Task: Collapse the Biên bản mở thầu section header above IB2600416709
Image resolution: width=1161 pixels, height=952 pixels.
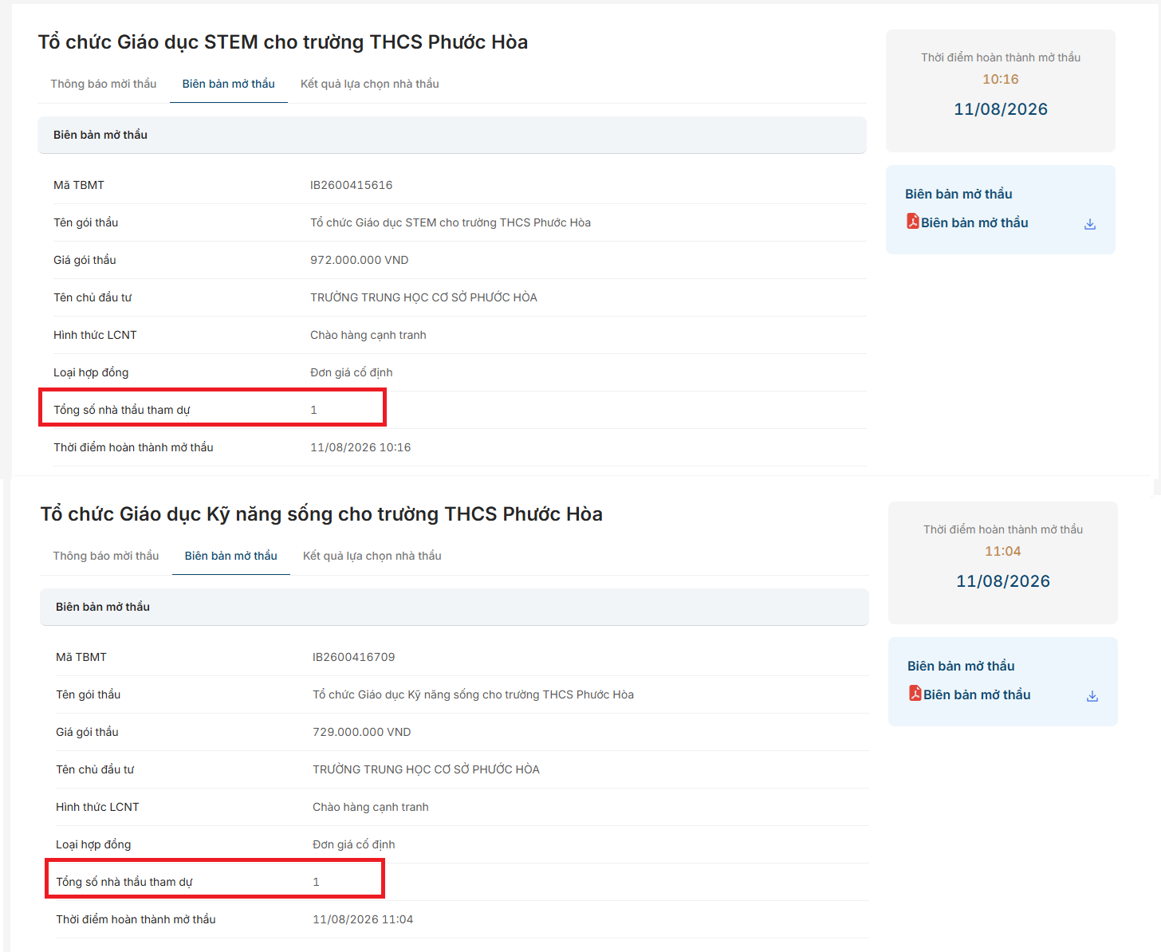Action: coord(455,607)
